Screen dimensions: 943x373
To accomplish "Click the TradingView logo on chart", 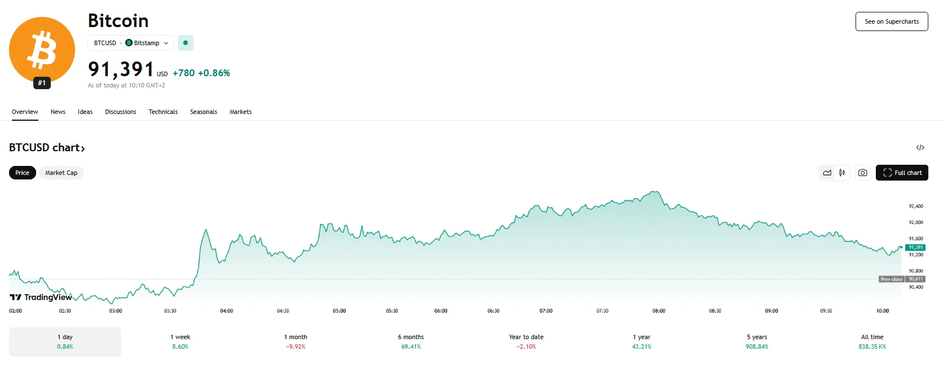I will point(41,297).
